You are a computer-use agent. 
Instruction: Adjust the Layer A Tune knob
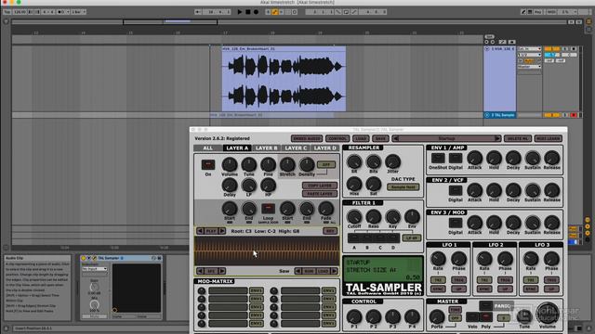pos(248,165)
